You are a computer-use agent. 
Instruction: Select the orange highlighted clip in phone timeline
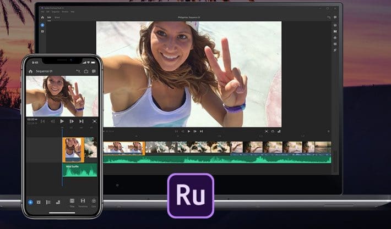point(73,150)
